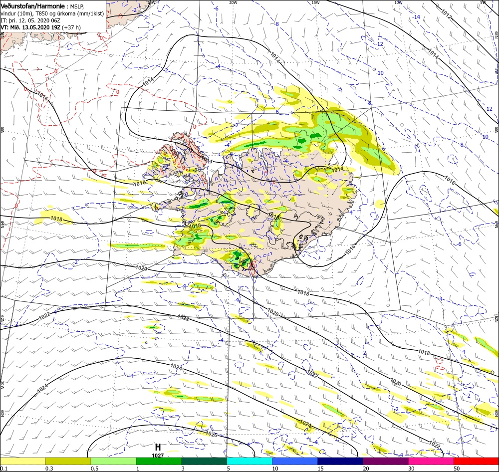Click the init time 'IT: þri. 12. 05. 2020 06Z' line
The width and height of the screenshot is (499, 472).
(30, 20)
